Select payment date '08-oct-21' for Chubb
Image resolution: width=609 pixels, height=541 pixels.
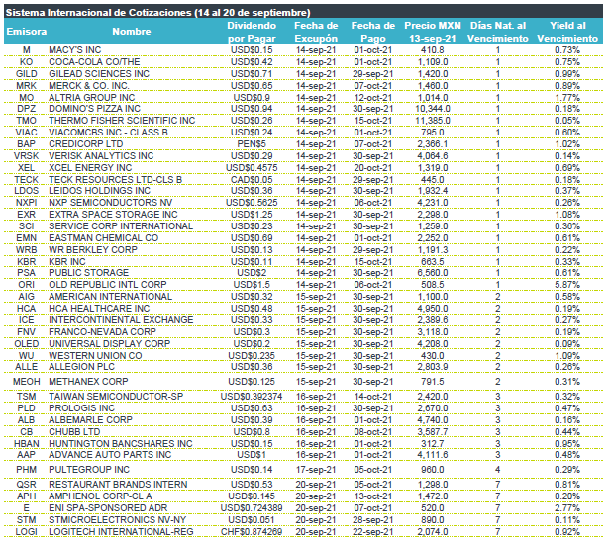click(x=373, y=432)
